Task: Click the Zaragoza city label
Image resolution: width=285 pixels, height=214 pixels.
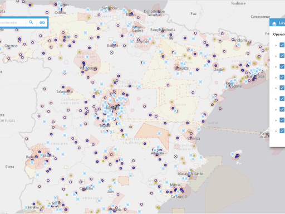Action: tap(181, 69)
